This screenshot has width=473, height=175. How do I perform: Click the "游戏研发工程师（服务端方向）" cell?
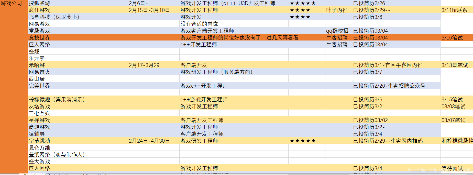(234, 72)
